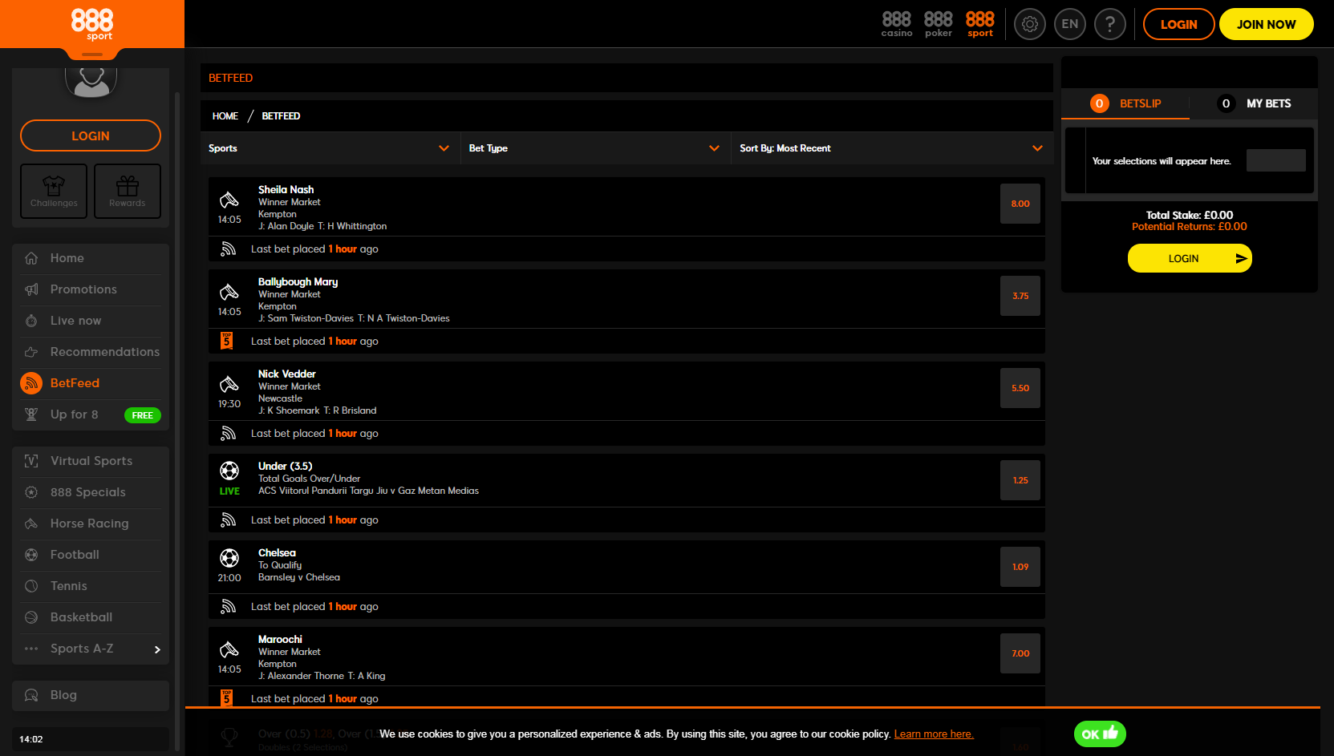Screen dimensions: 1334x756
Task: Click the Tennis ball icon in sidebar
Action: pos(31,586)
